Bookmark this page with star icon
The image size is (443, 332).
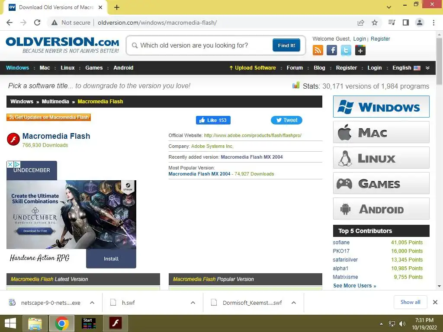point(375,22)
